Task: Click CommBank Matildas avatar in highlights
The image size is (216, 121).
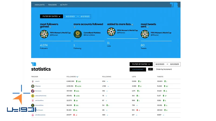Action: 78,34
